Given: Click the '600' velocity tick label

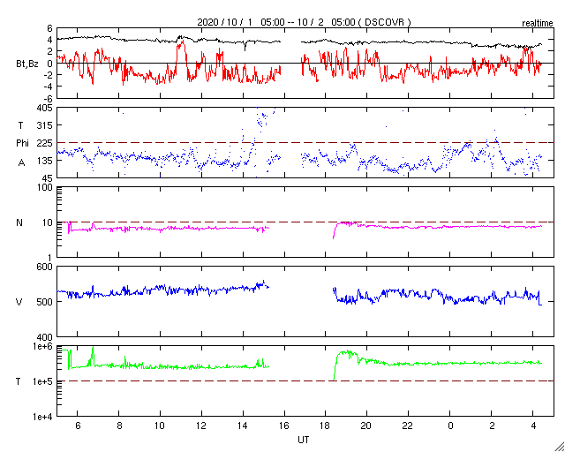Looking at the screenshot, I should 45,267.
